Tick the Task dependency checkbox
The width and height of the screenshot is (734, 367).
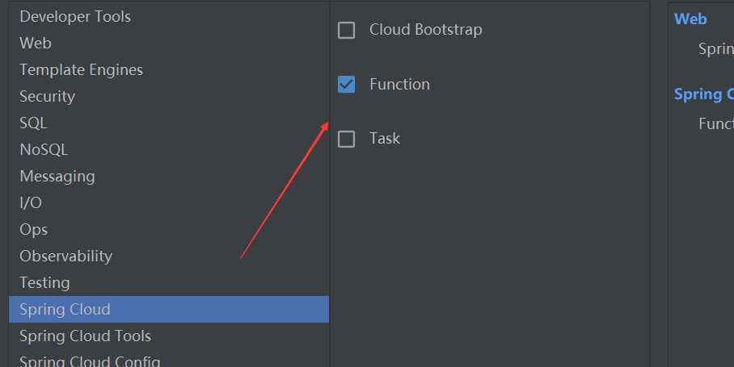pos(347,140)
